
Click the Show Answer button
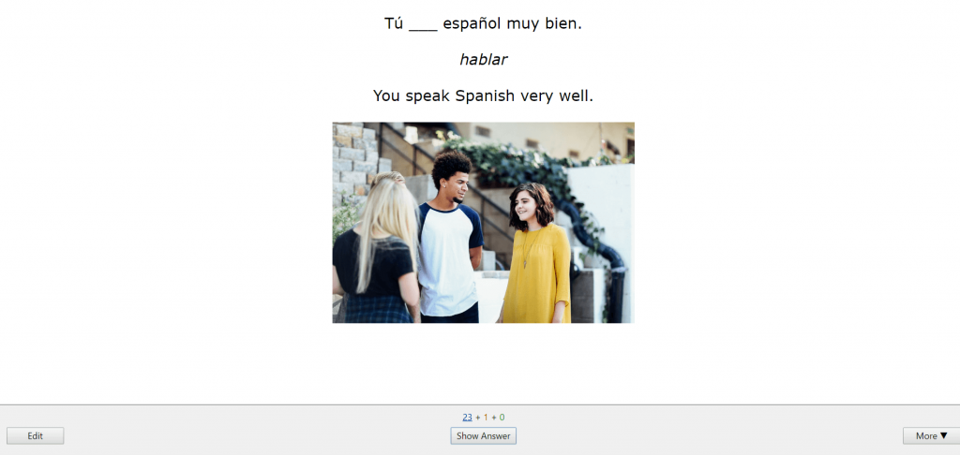(x=483, y=435)
